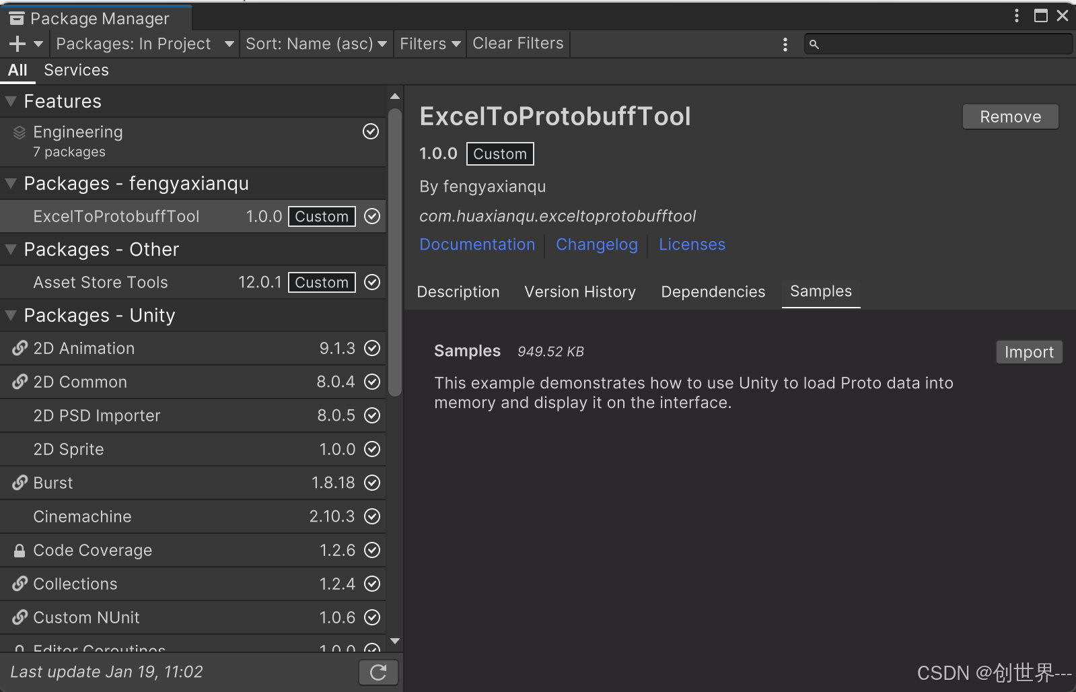Open the Changelog link
1076x692 pixels.
[x=597, y=244]
